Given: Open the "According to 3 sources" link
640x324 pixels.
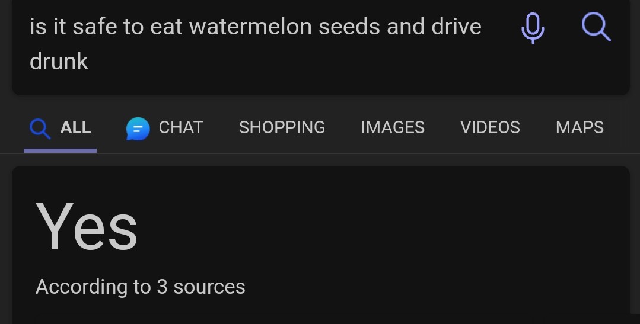Looking at the screenshot, I should (x=140, y=287).
